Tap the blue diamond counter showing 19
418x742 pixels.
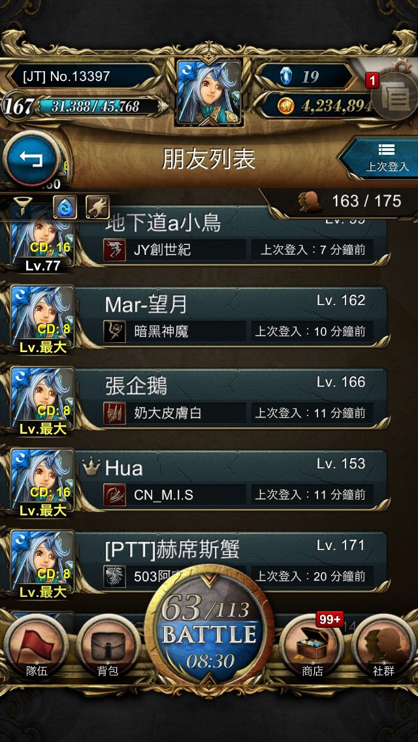[x=305, y=76]
